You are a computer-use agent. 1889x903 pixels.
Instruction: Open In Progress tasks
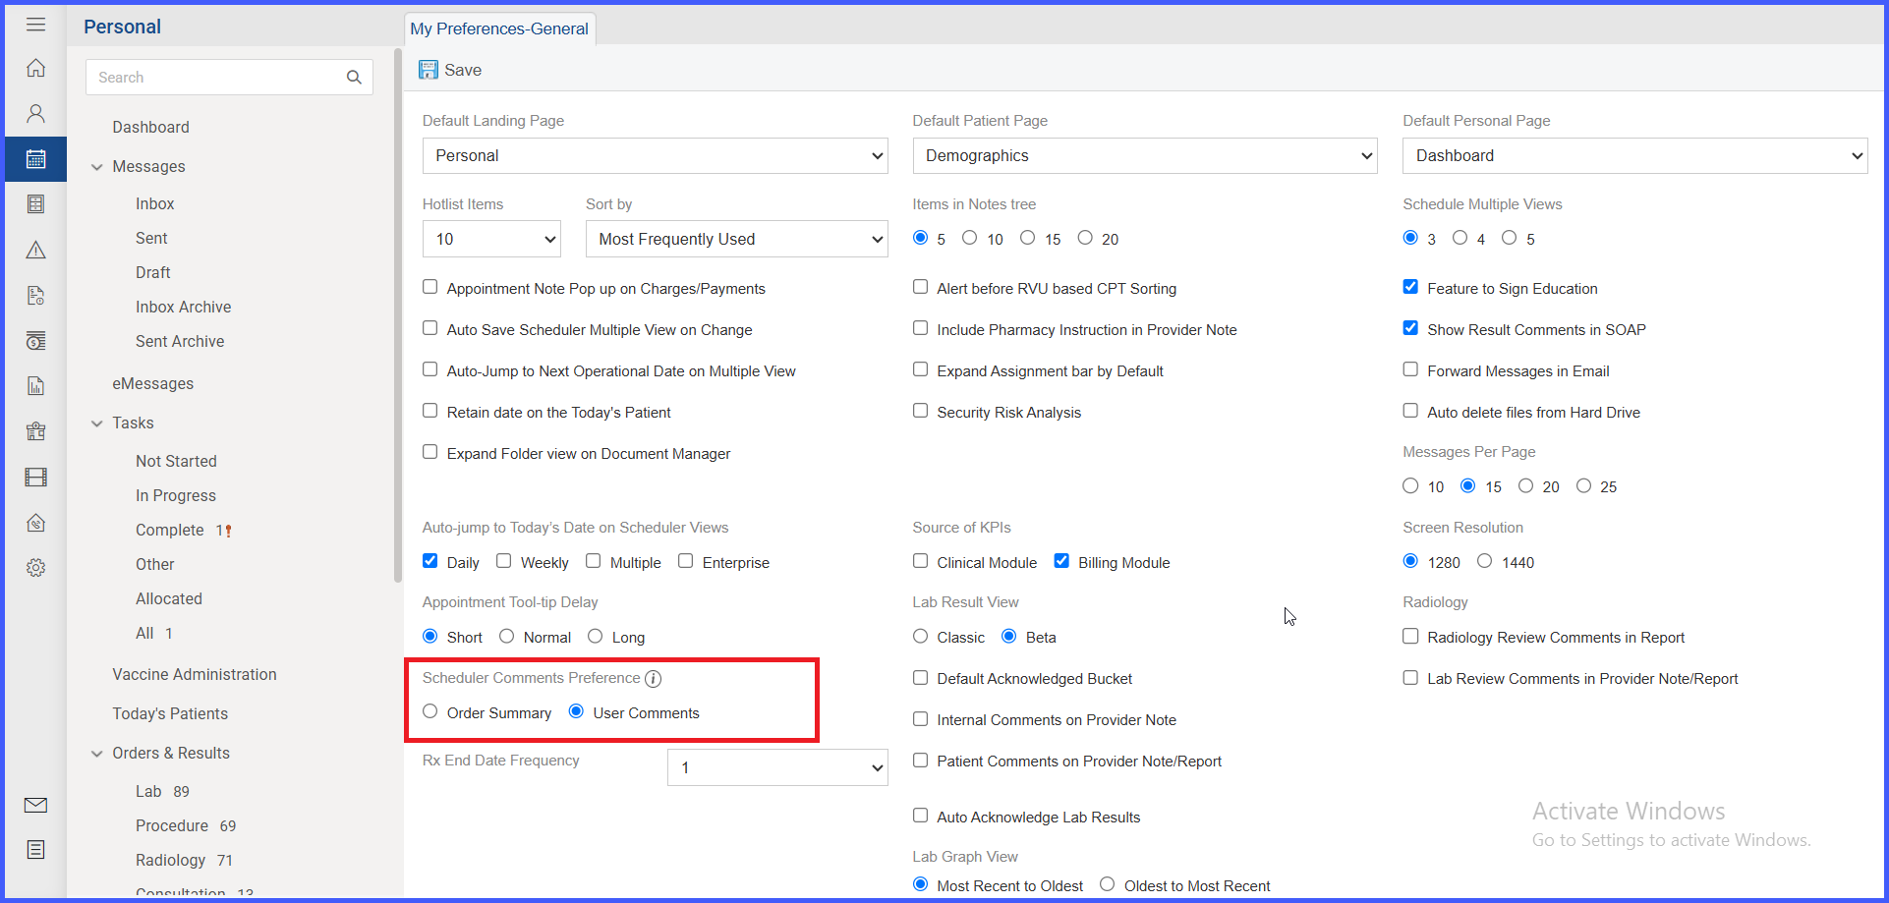point(176,496)
